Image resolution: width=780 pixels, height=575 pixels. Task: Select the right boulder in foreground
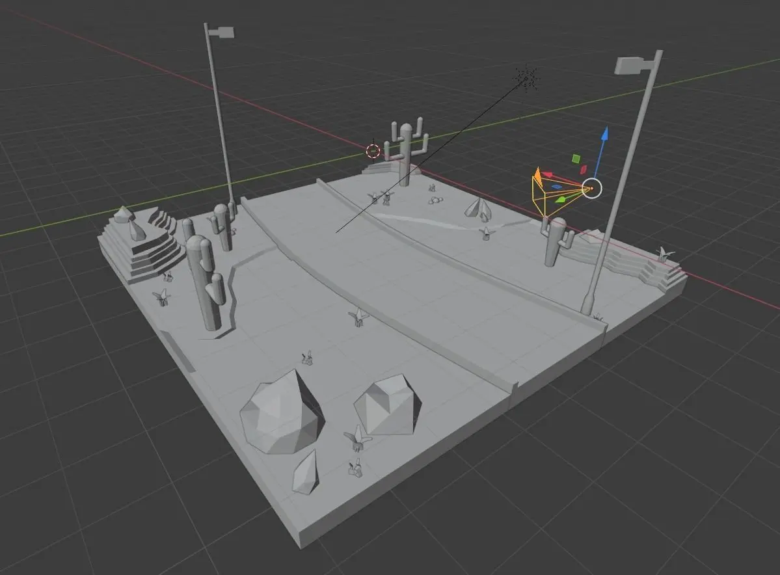coord(388,404)
